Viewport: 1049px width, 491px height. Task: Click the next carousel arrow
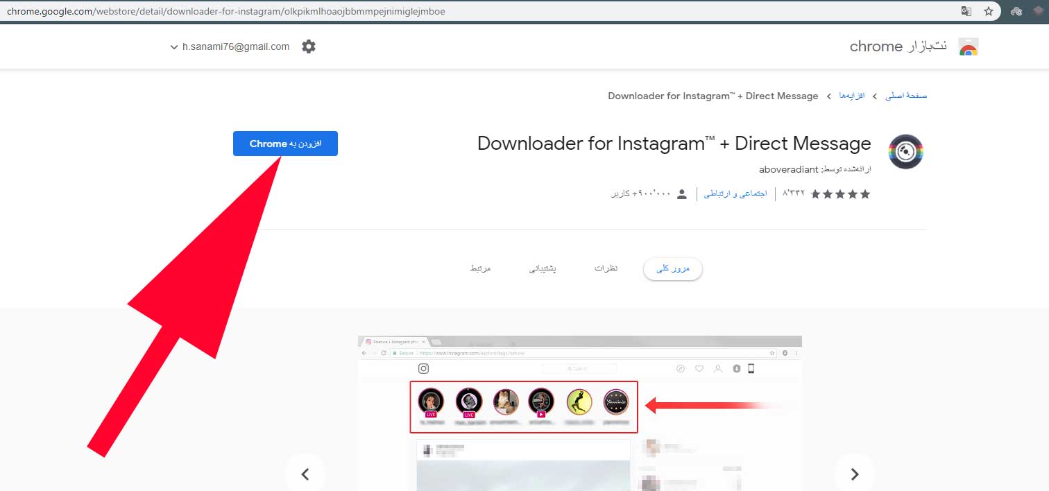[x=854, y=474]
